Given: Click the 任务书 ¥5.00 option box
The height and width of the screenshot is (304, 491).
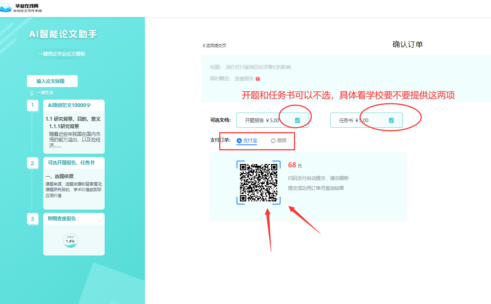Looking at the screenshot, I should [366, 120].
